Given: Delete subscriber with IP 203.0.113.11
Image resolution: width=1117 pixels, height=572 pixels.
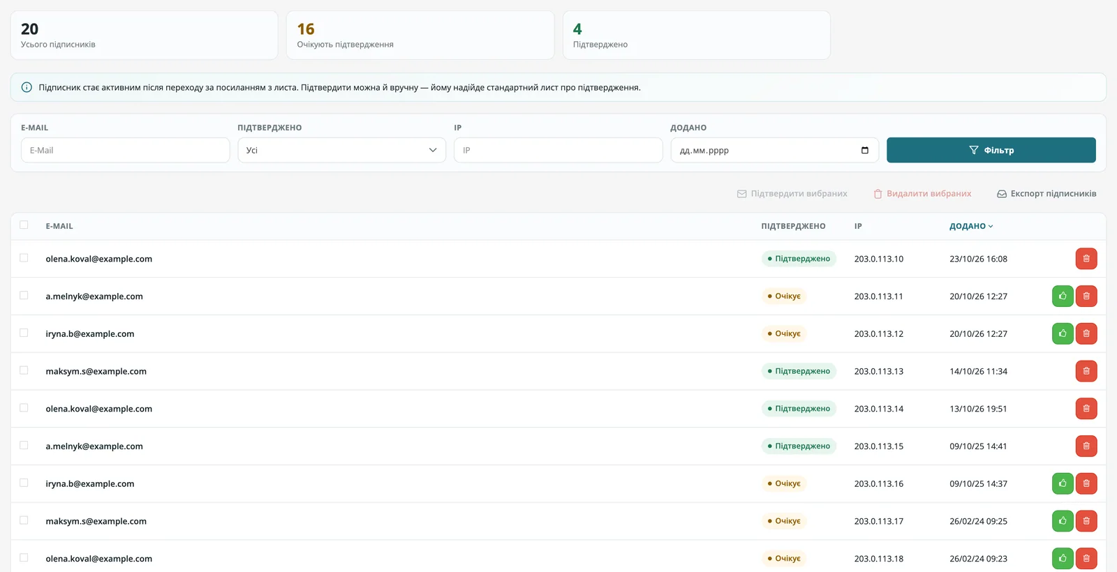Looking at the screenshot, I should coord(1086,296).
